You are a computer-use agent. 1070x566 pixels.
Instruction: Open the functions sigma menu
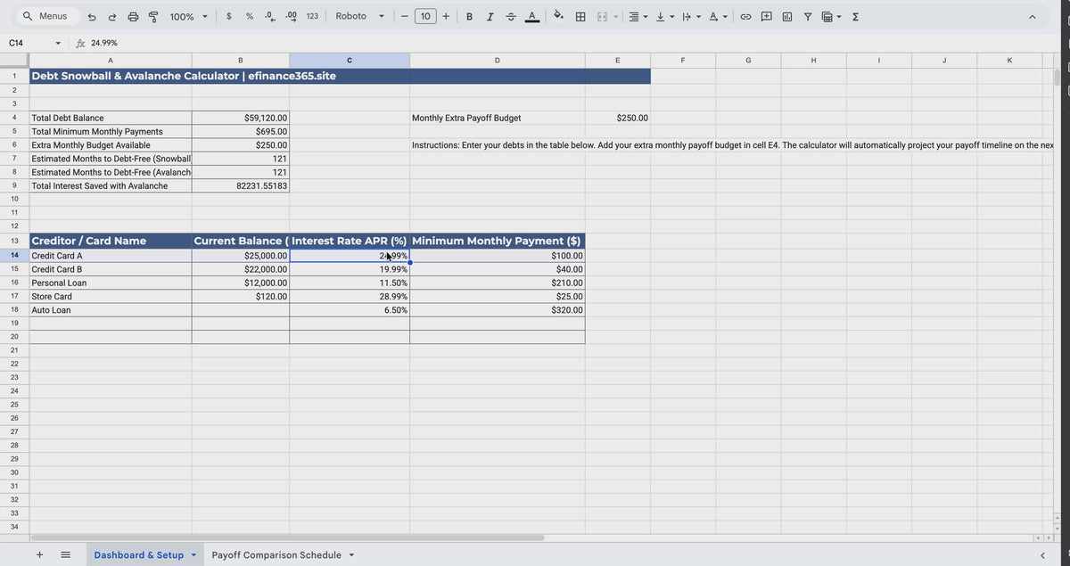855,16
